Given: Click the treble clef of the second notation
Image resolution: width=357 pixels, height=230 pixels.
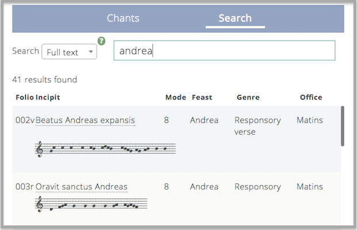Looking at the screenshot, I should [40, 204].
